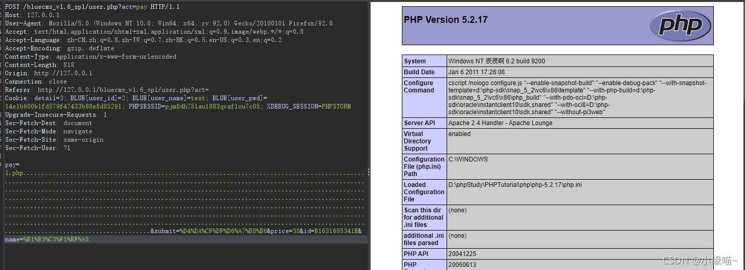
Task: Click the Referer header line
Action: pyautogui.click(x=107, y=89)
